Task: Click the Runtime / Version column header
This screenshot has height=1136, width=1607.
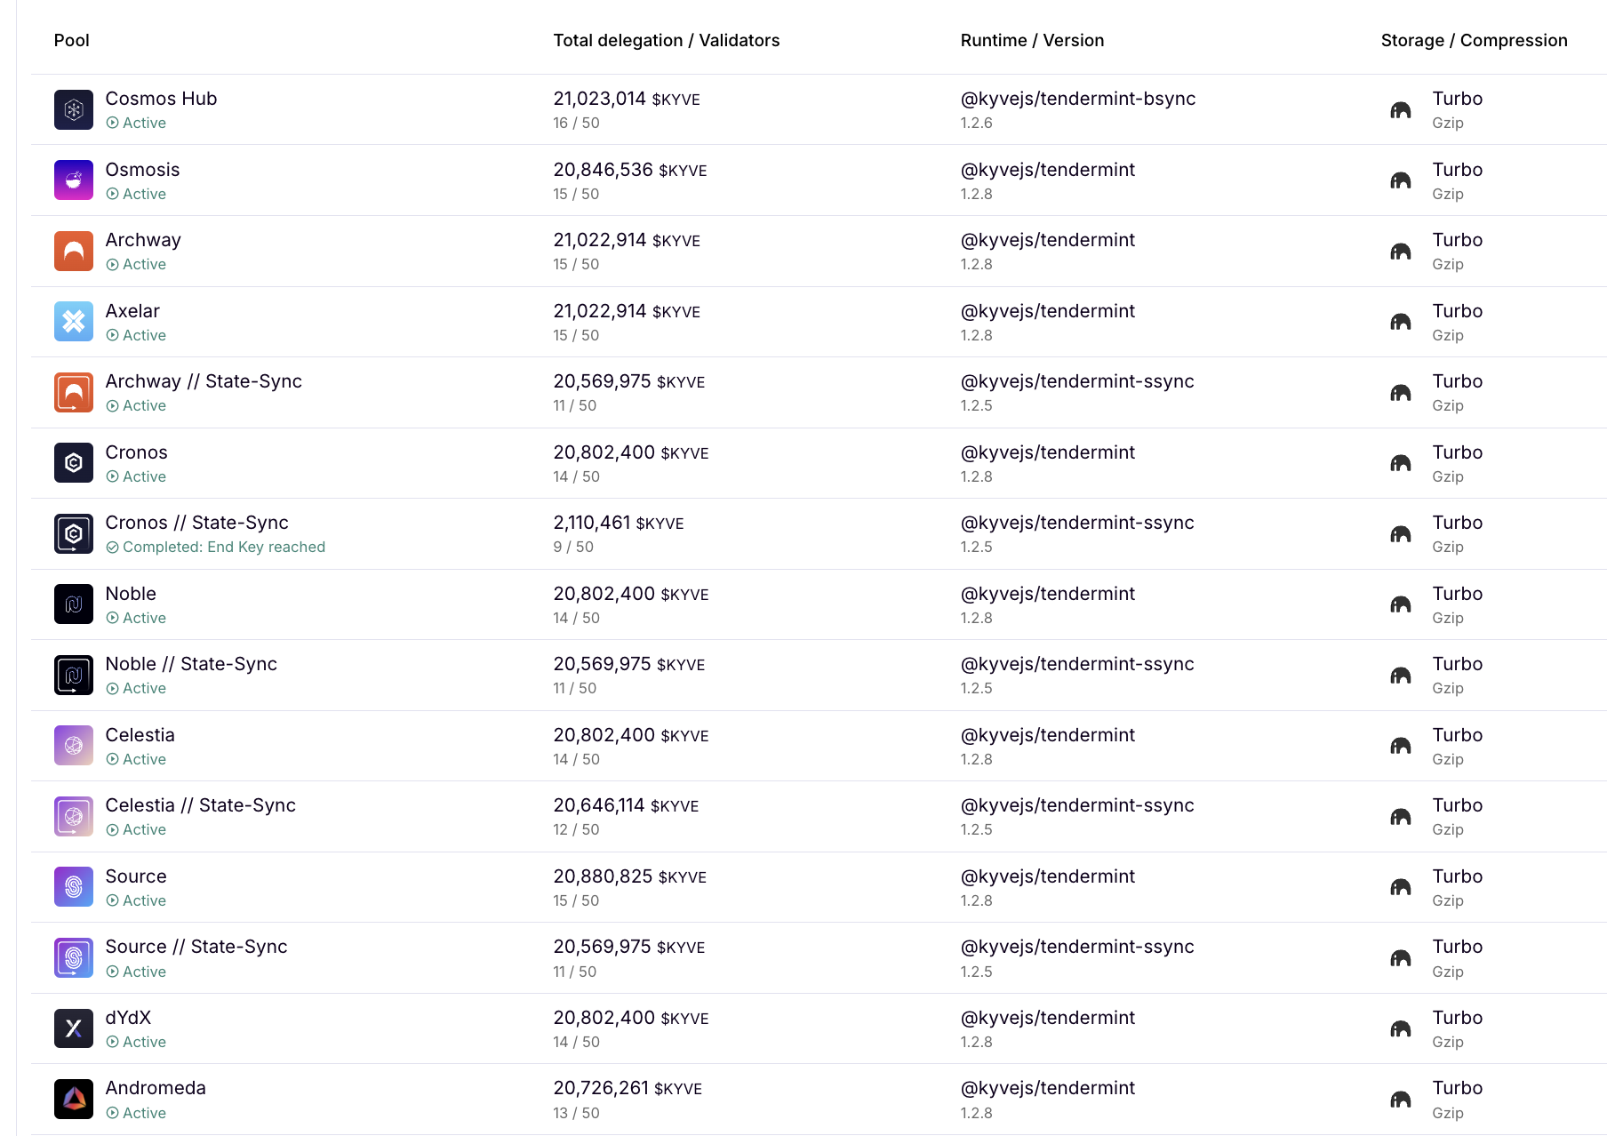Action: pos(1032,40)
